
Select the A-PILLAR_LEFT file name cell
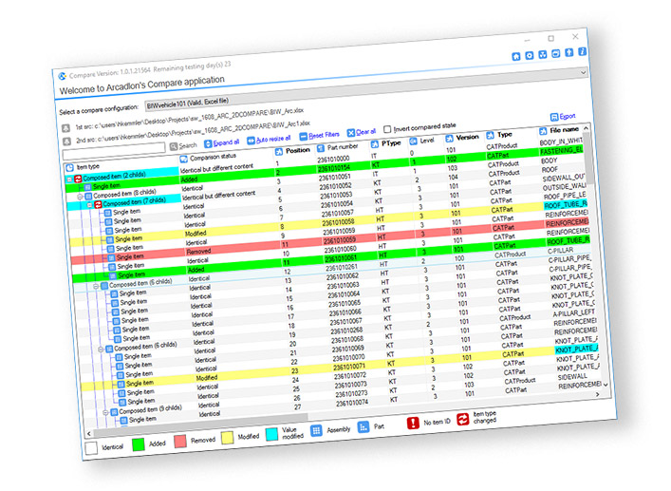[x=574, y=312]
